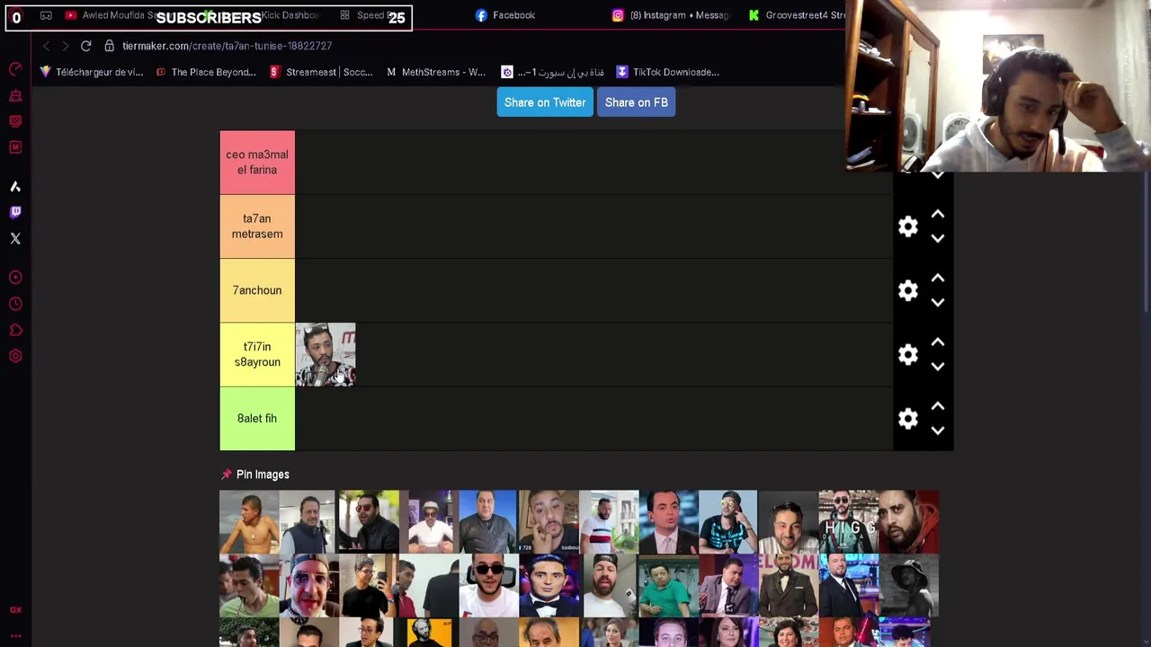Screen dimensions: 1151x647
Task: Open Aria AI icon in sidebar
Action: [x=15, y=187]
